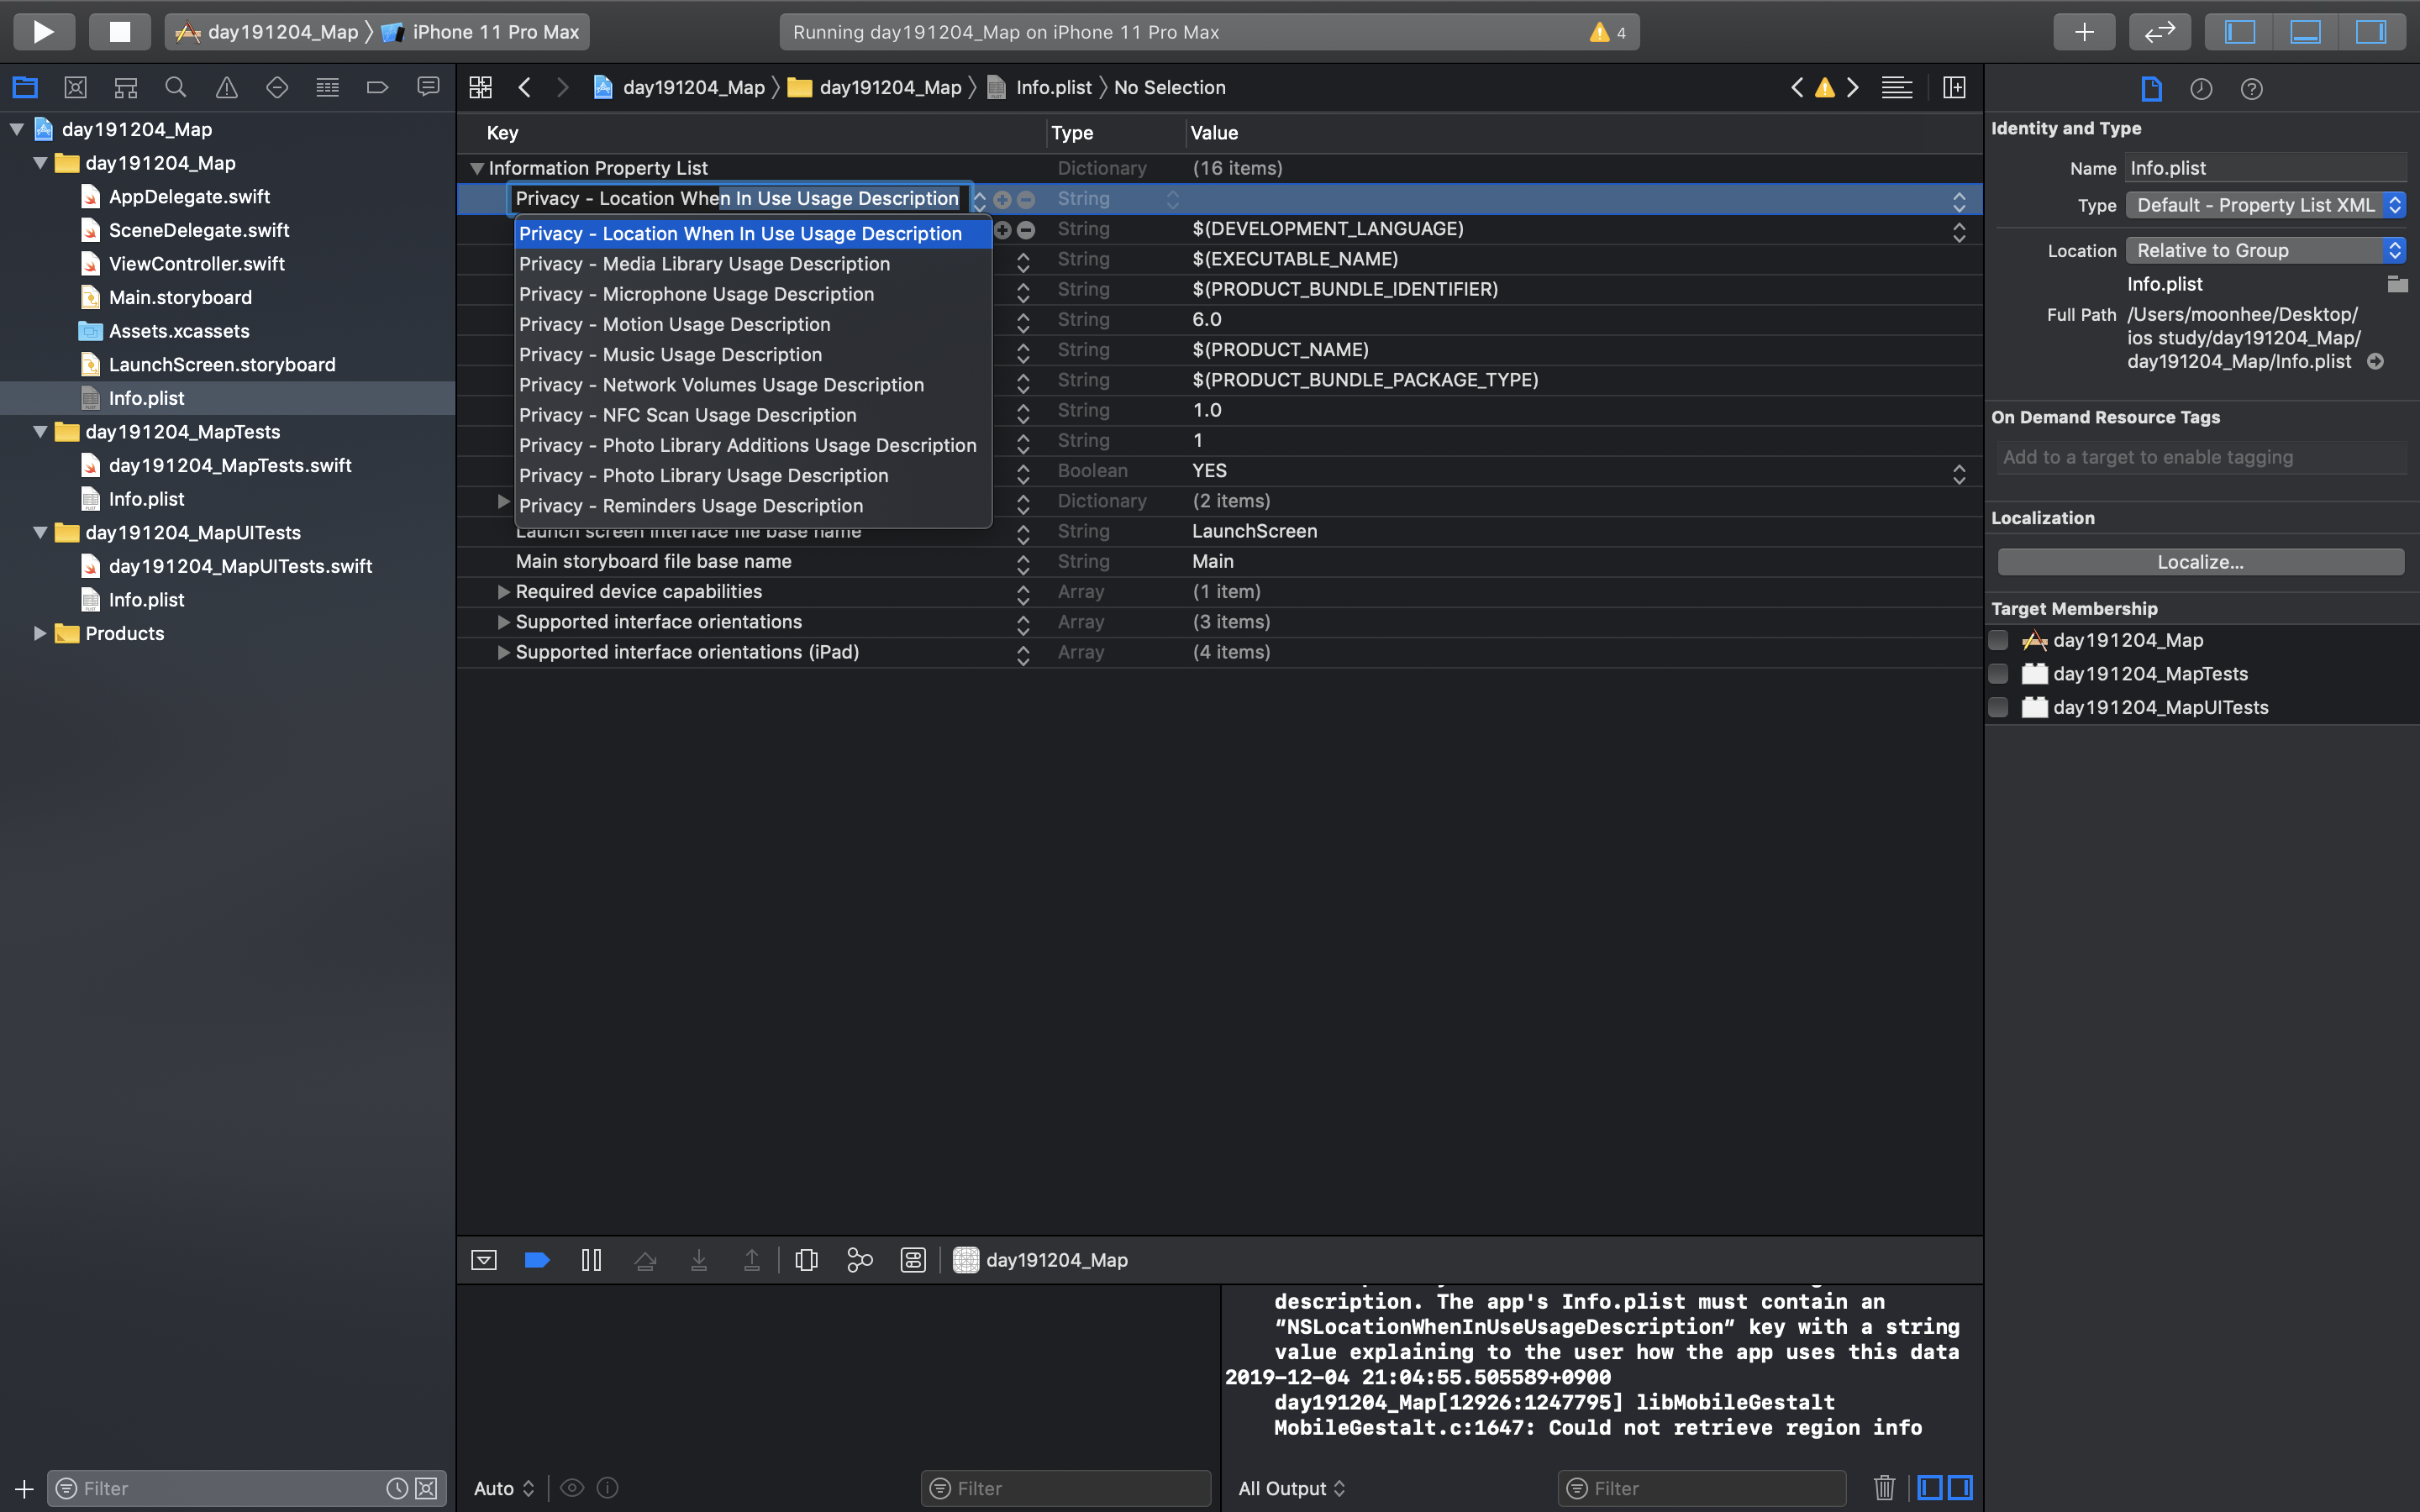Open the All Output console selector
The image size is (2420, 1512).
pos(1291,1488)
